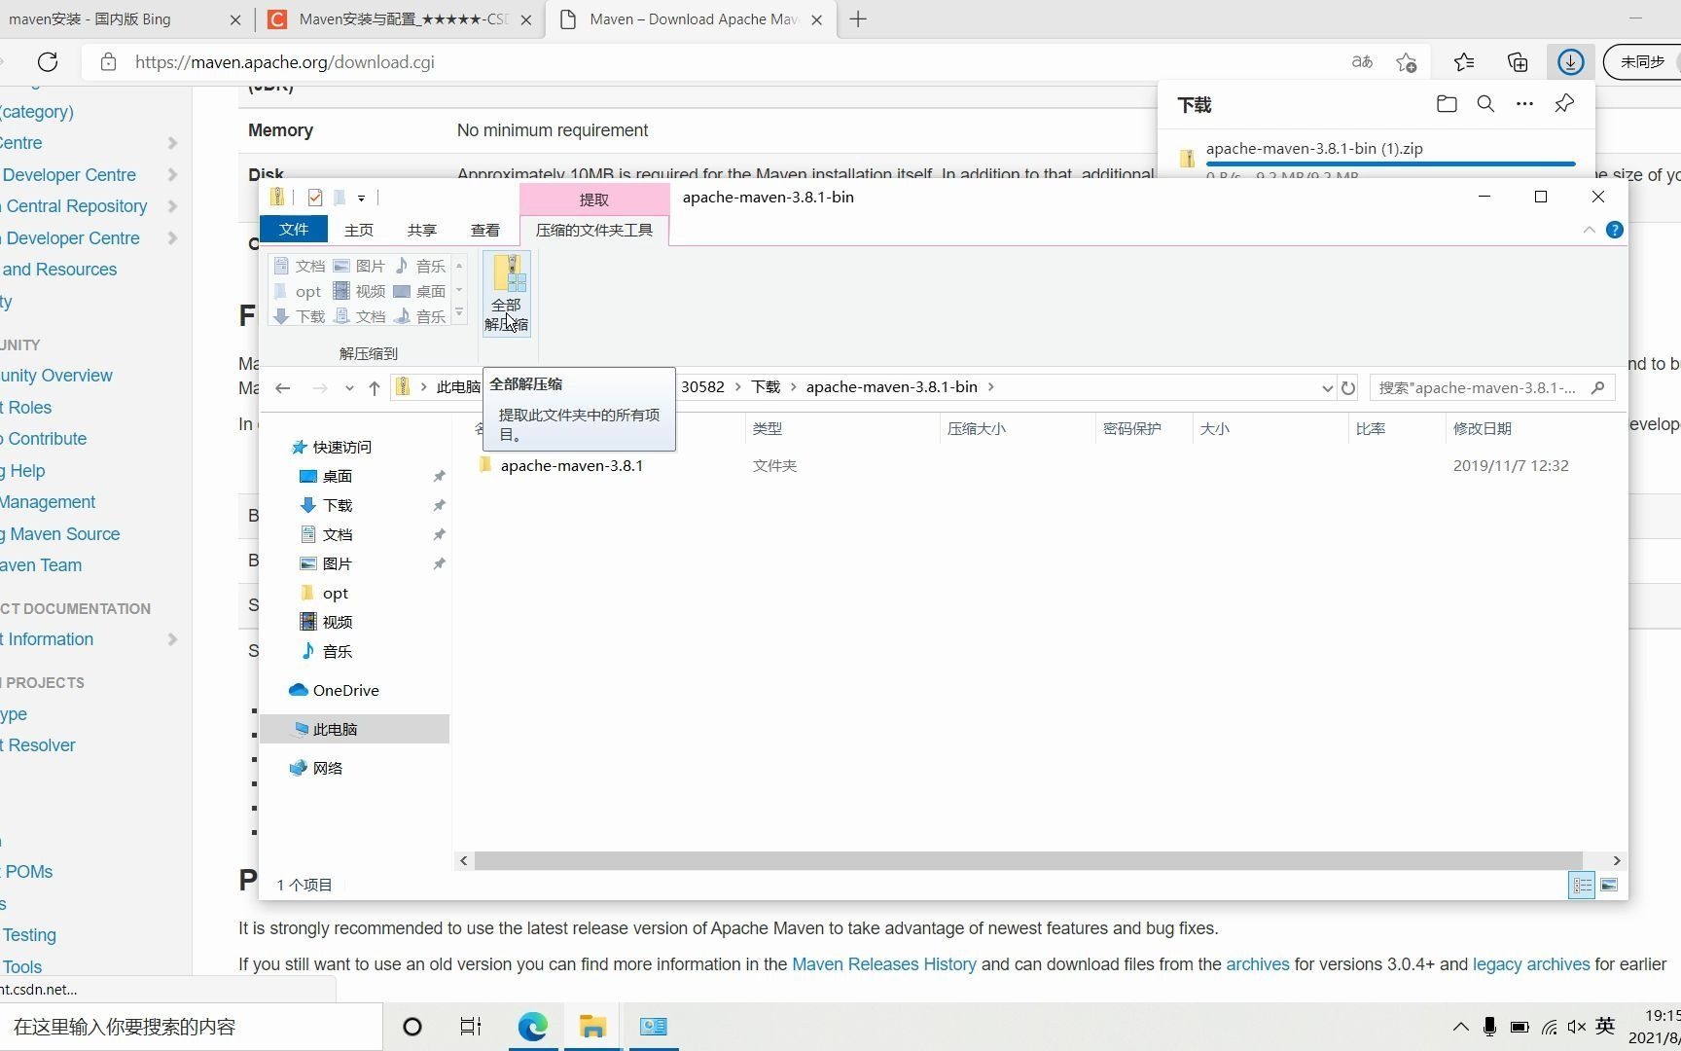
Task: Click browser refresh button
Action: (47, 62)
